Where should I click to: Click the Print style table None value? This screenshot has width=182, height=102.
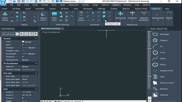(x=29, y=79)
